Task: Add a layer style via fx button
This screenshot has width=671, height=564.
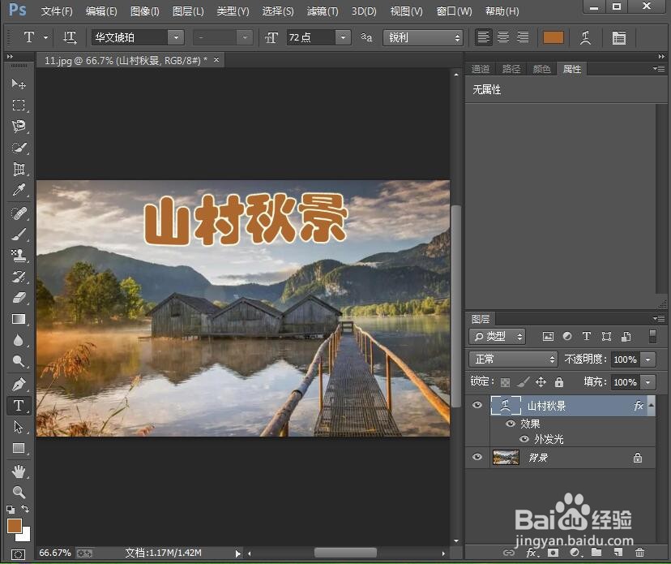Action: coord(531,553)
